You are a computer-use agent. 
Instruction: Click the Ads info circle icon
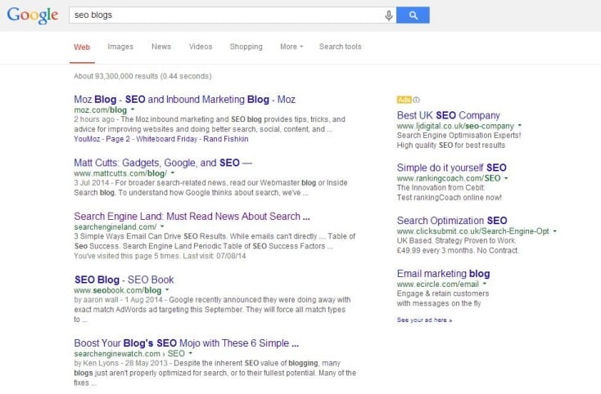pyautogui.click(x=416, y=100)
